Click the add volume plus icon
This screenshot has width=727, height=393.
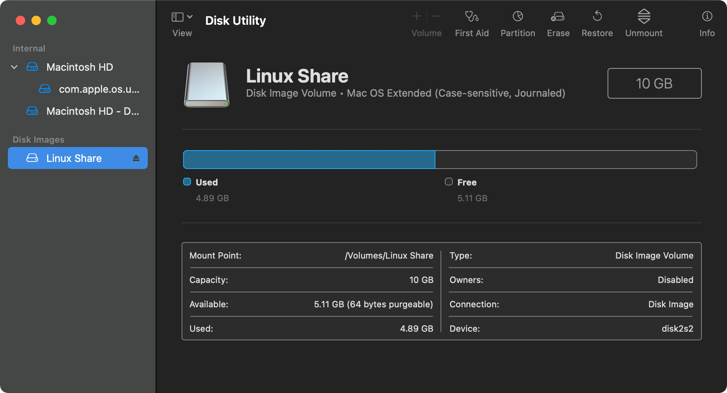tap(417, 16)
